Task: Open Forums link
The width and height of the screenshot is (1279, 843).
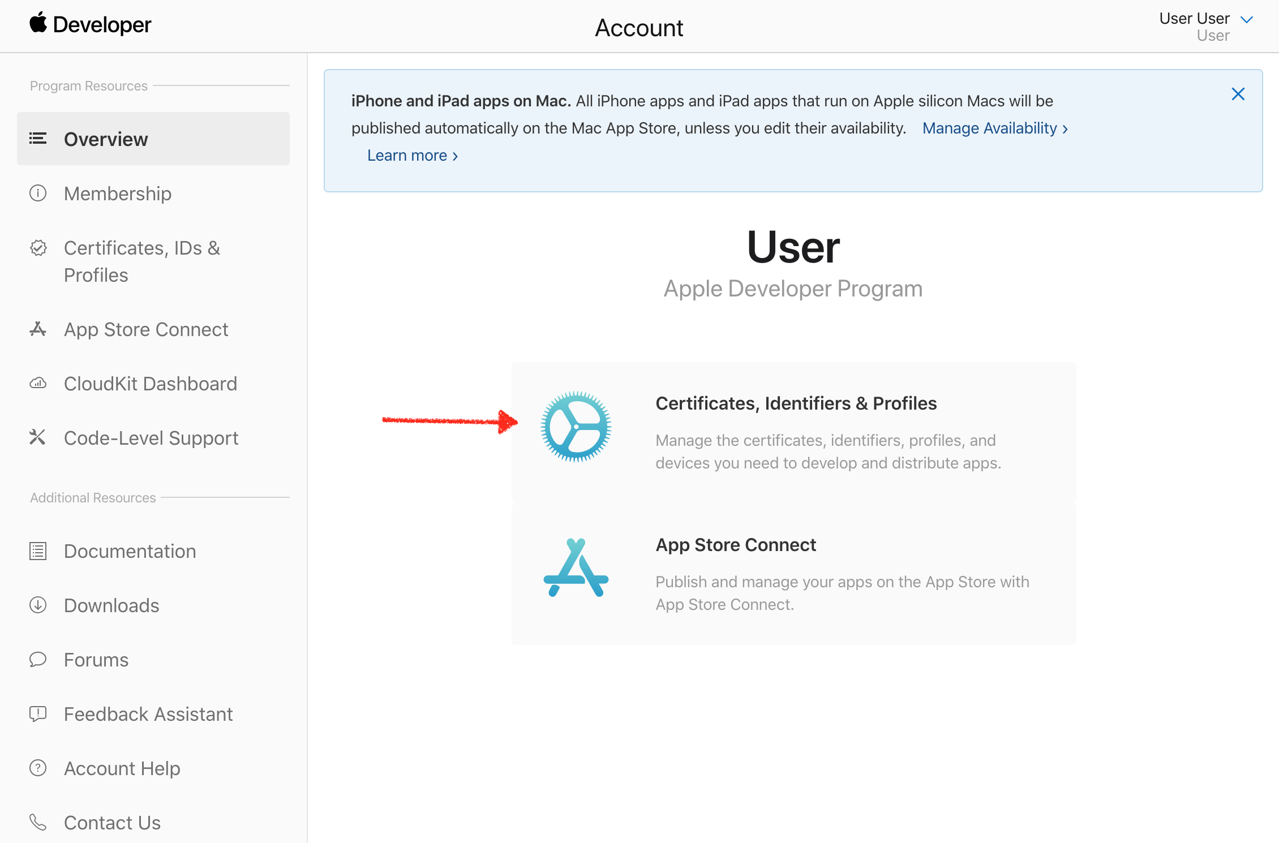Action: tap(96, 660)
